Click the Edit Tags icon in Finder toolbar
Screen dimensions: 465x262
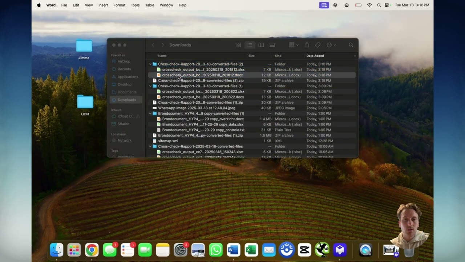(318, 45)
